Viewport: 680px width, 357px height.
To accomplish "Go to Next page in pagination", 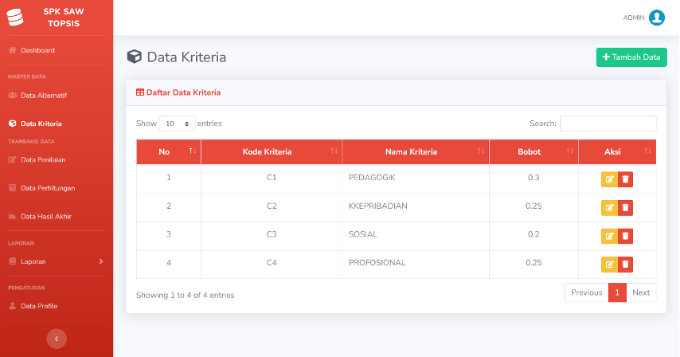I will [x=641, y=292].
